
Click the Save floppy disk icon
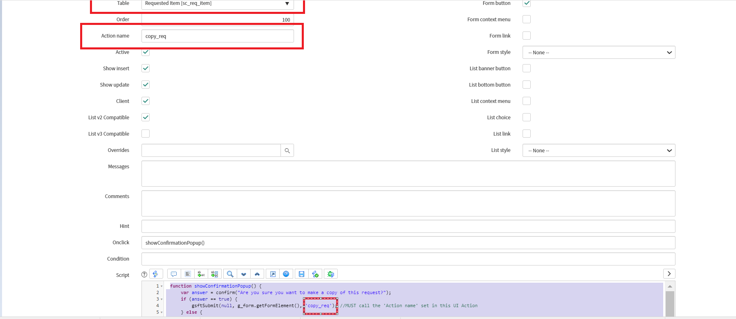(x=302, y=274)
